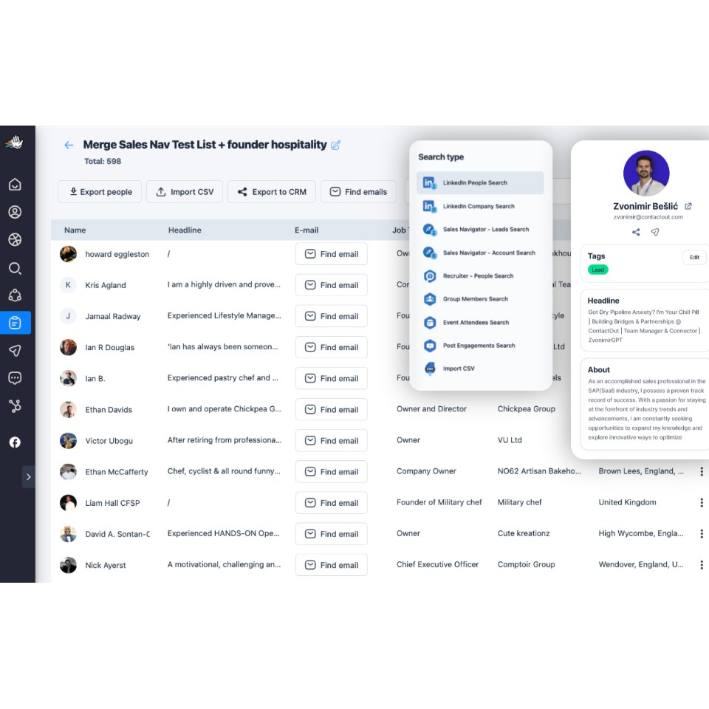
Task: Find email for Nick Ayerst
Action: (332, 565)
